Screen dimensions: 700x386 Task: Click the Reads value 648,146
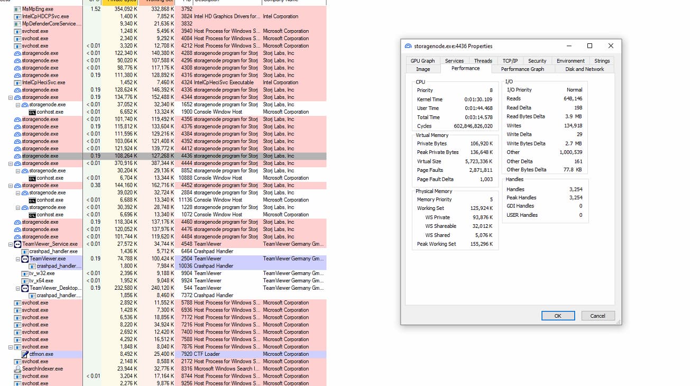point(573,99)
